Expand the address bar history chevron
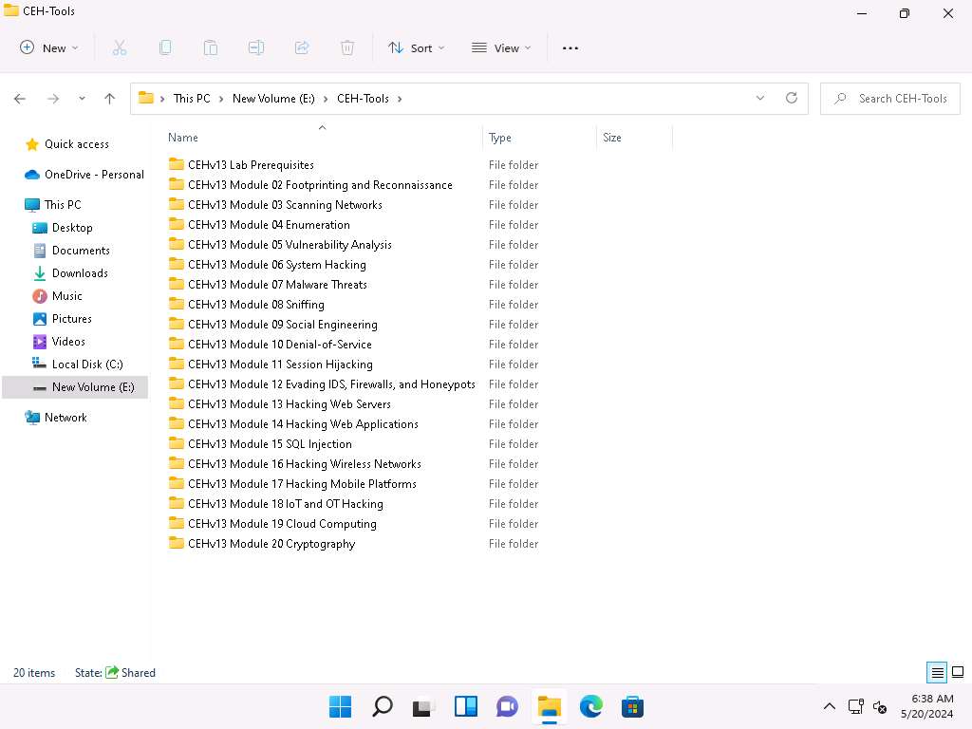Image resolution: width=972 pixels, height=729 pixels. click(x=759, y=98)
